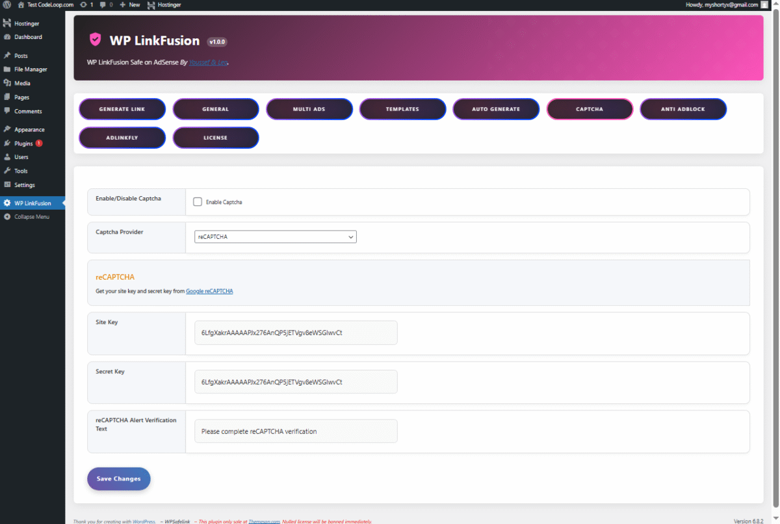Open Hostinger in the sidebar
Screen dimensions: 780x524
coord(32,23)
